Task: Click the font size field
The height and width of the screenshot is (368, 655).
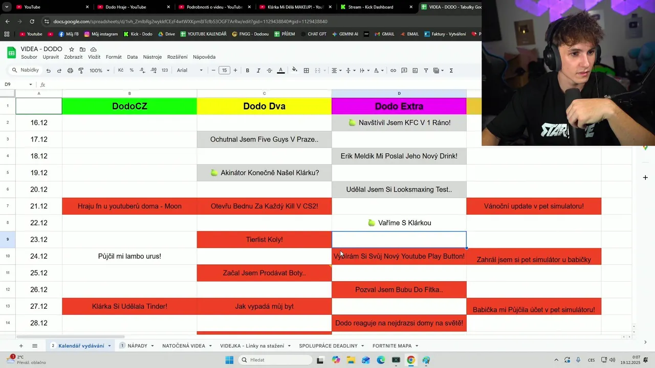Action: click(224, 71)
